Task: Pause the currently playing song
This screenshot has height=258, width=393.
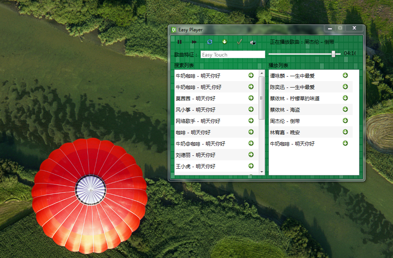Action: click(180, 42)
